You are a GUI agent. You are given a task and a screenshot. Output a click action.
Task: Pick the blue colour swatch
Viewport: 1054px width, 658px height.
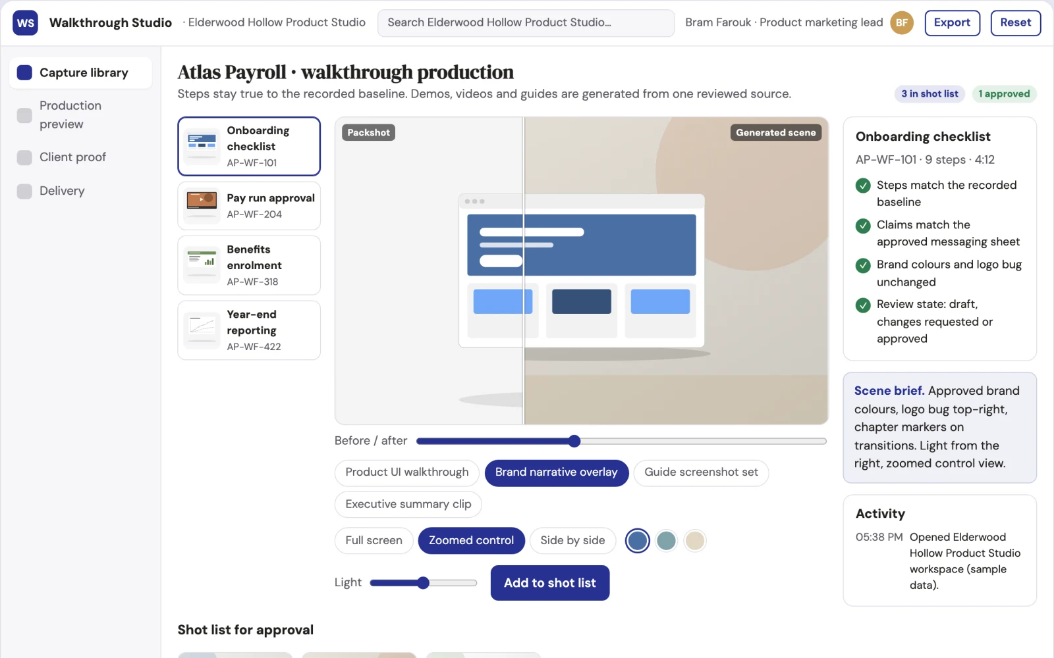coord(637,541)
